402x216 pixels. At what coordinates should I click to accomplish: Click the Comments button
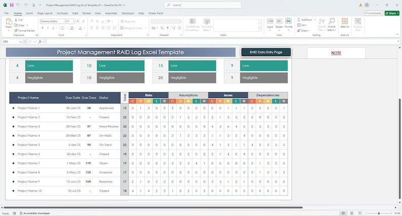tap(374, 13)
